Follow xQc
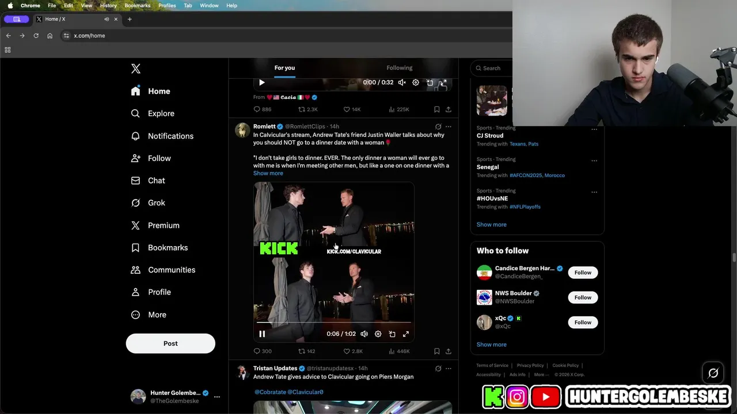 coord(583,322)
